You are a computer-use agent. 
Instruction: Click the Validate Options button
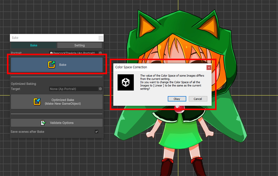tap(57, 123)
